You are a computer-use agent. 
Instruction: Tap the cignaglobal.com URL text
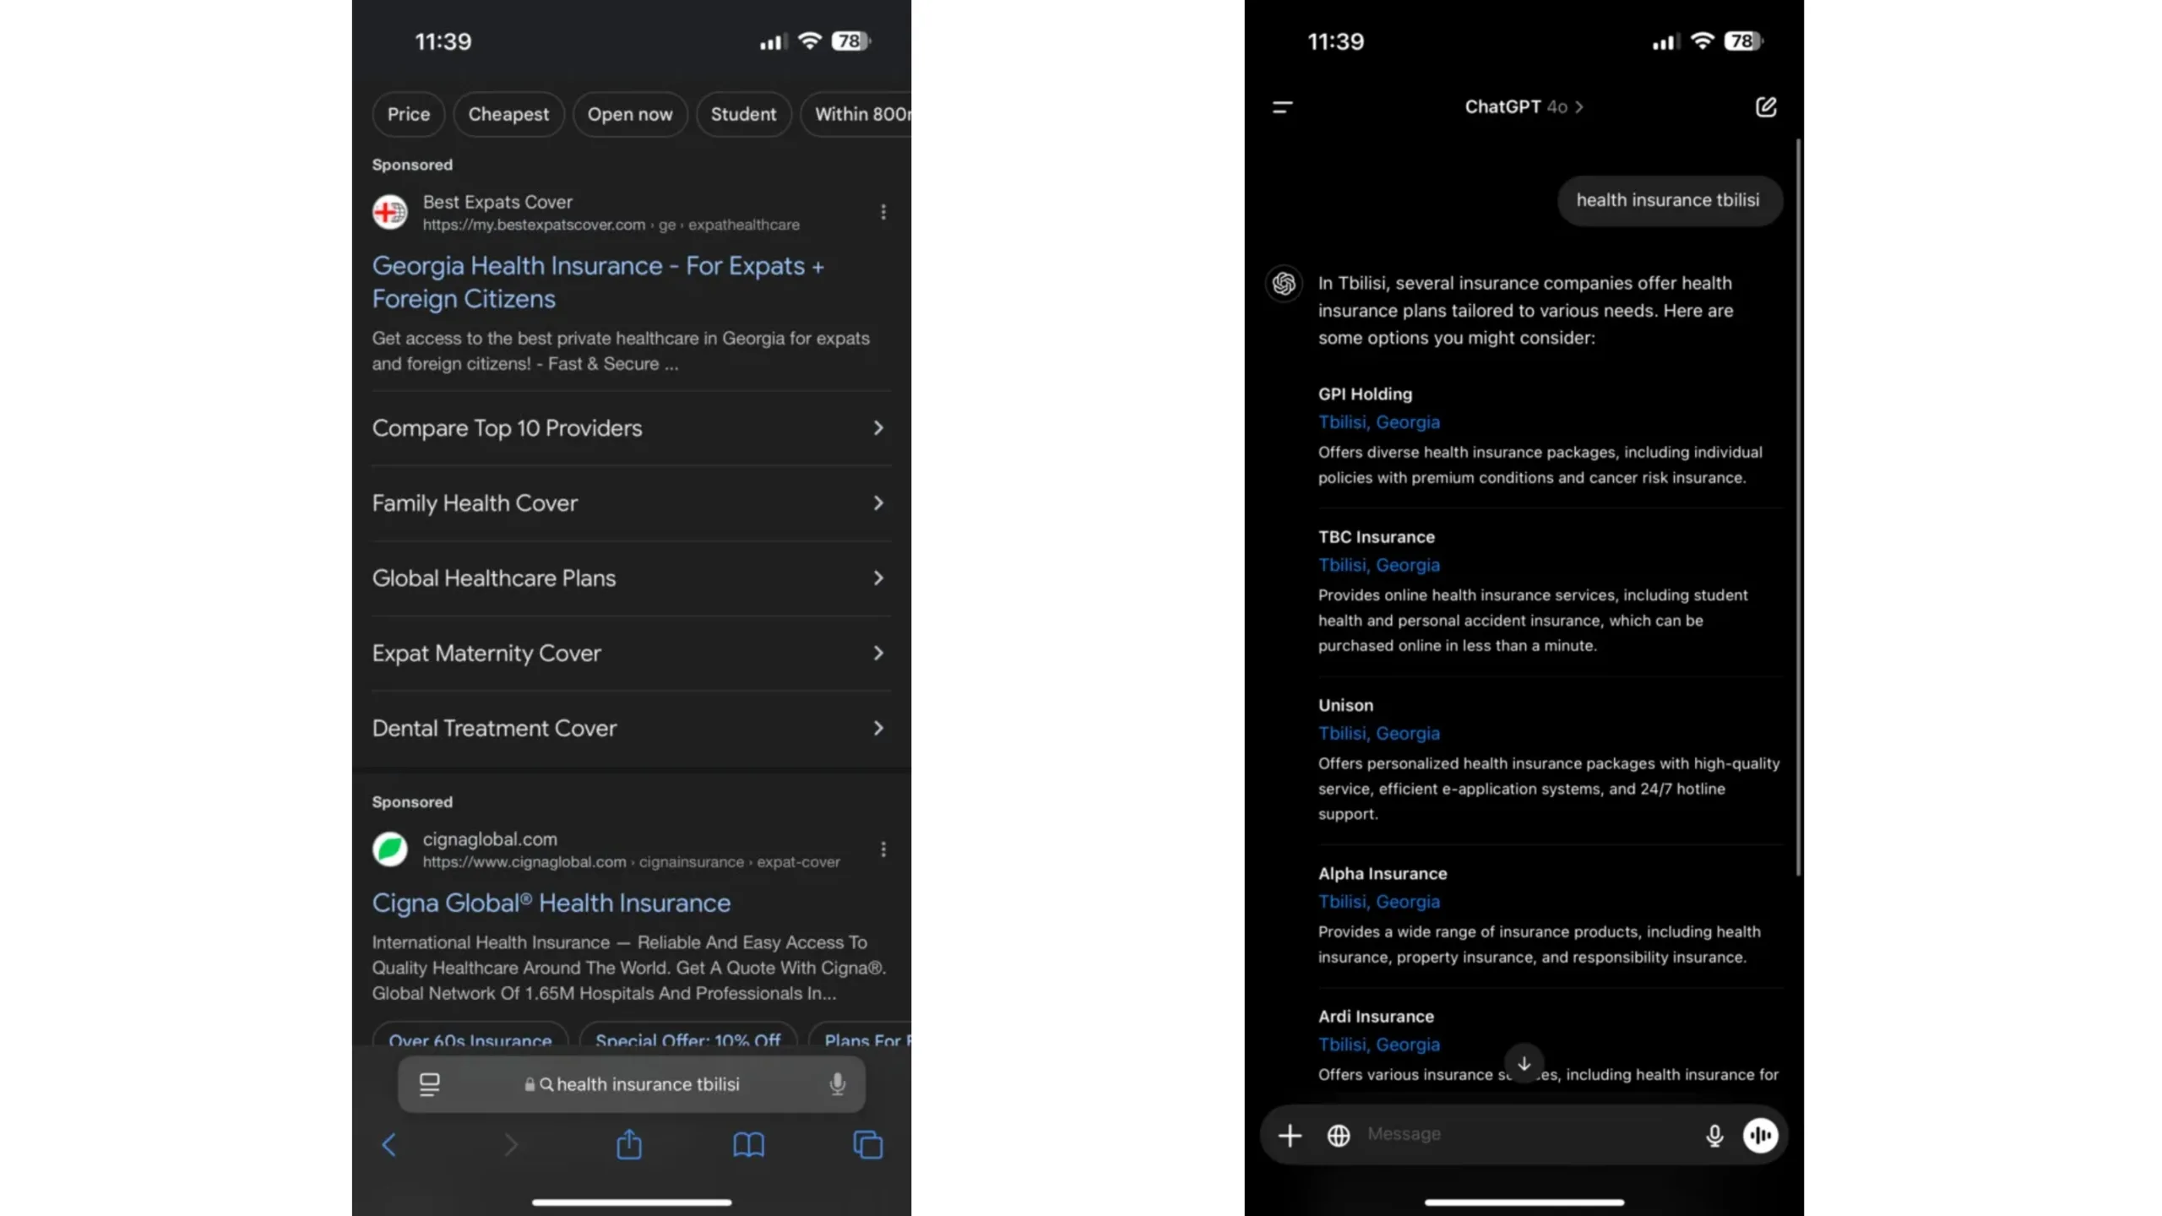631,862
